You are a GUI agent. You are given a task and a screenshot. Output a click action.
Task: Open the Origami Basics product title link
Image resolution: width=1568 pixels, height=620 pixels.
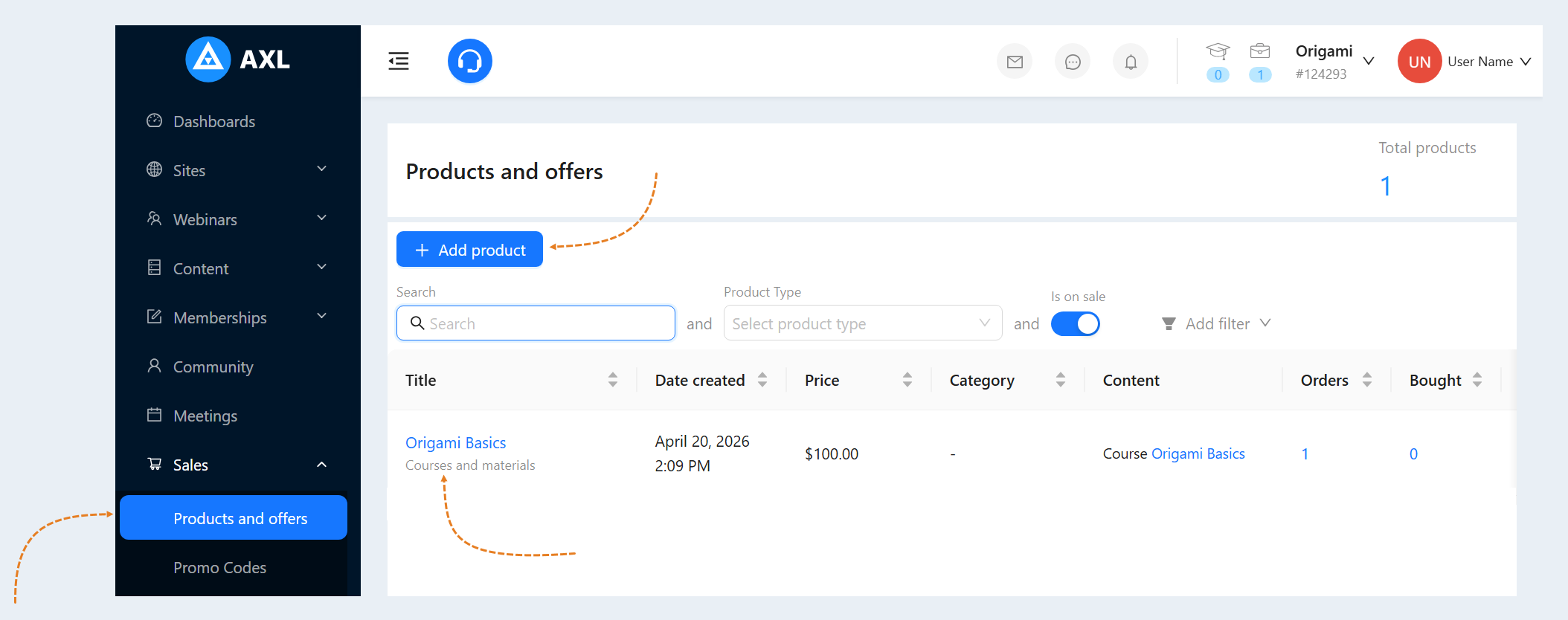(x=455, y=442)
